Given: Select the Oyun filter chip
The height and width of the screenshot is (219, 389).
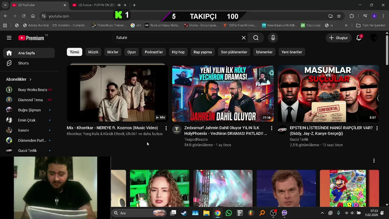Looking at the screenshot, I should (x=132, y=52).
